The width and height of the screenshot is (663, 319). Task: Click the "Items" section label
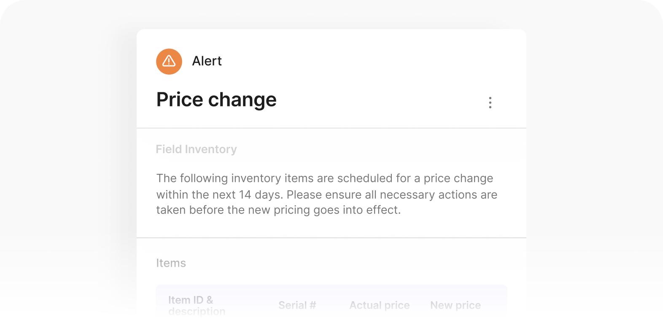171,263
